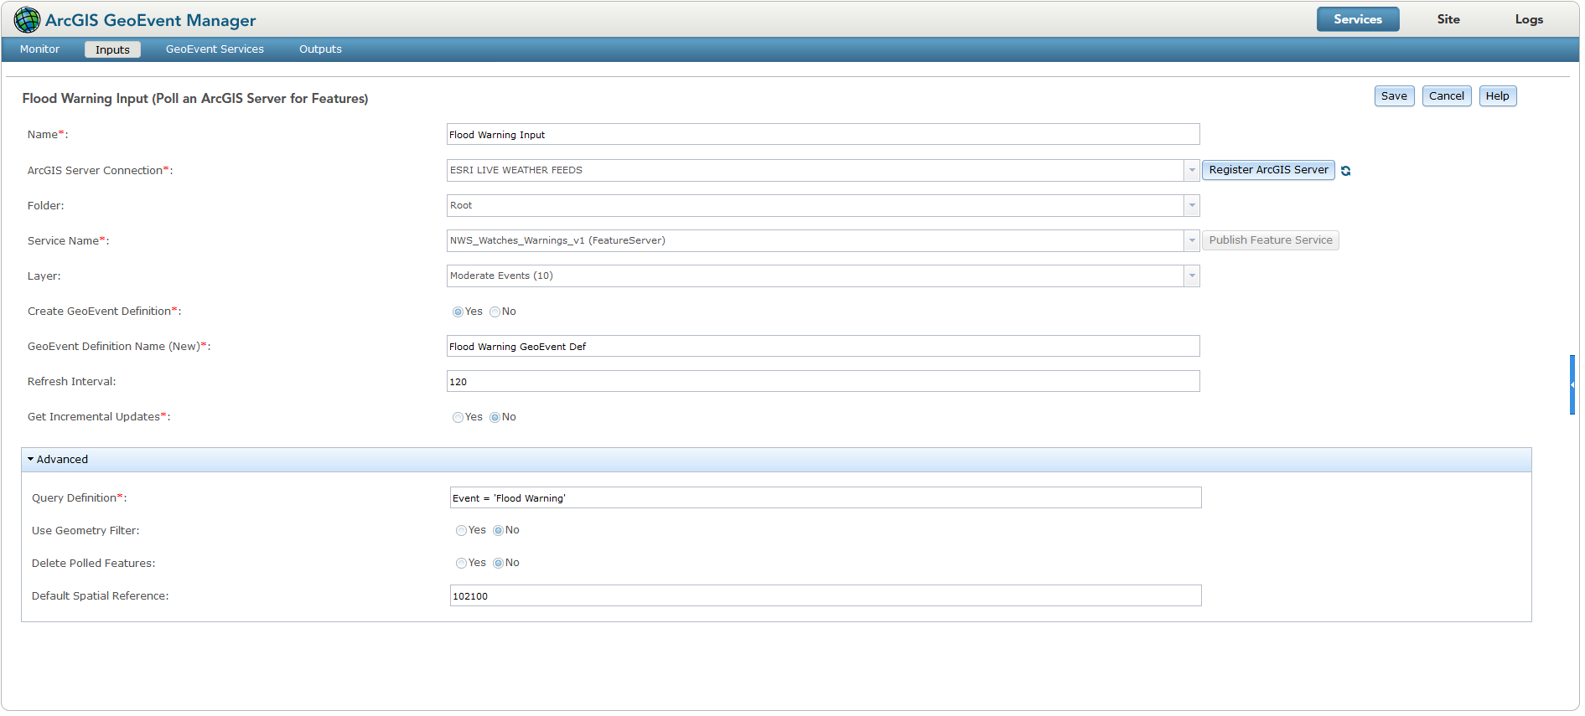This screenshot has width=1585, height=716.
Task: Click the 'Delete Polled Features:' label
Action: [x=94, y=564]
